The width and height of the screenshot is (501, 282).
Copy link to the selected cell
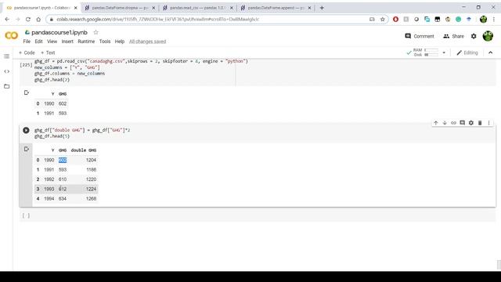(x=453, y=123)
